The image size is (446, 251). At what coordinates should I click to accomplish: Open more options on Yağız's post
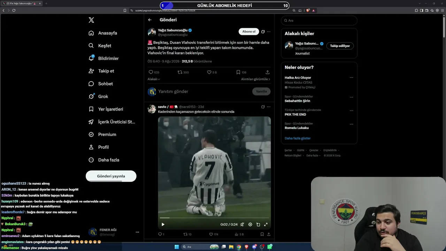(x=269, y=32)
